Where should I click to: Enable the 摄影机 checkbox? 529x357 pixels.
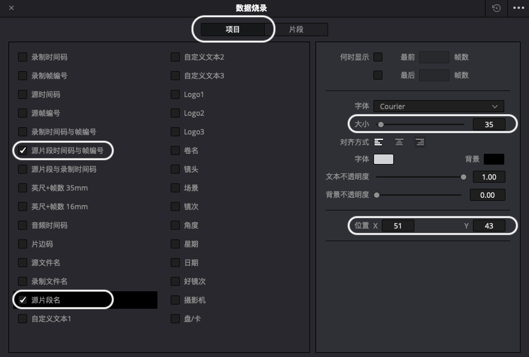[175, 300]
